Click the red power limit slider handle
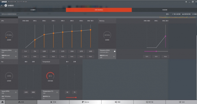This screenshot has height=104, width=197. tap(76, 97)
